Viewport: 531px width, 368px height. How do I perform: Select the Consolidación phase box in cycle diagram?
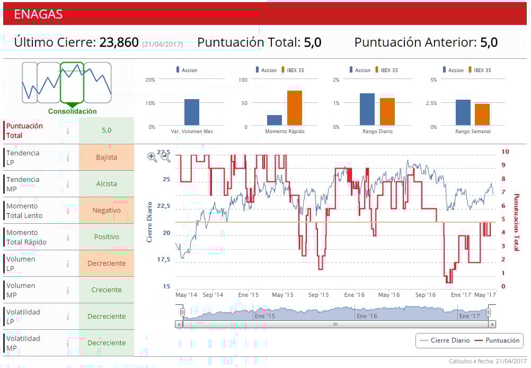pyautogui.click(x=72, y=83)
